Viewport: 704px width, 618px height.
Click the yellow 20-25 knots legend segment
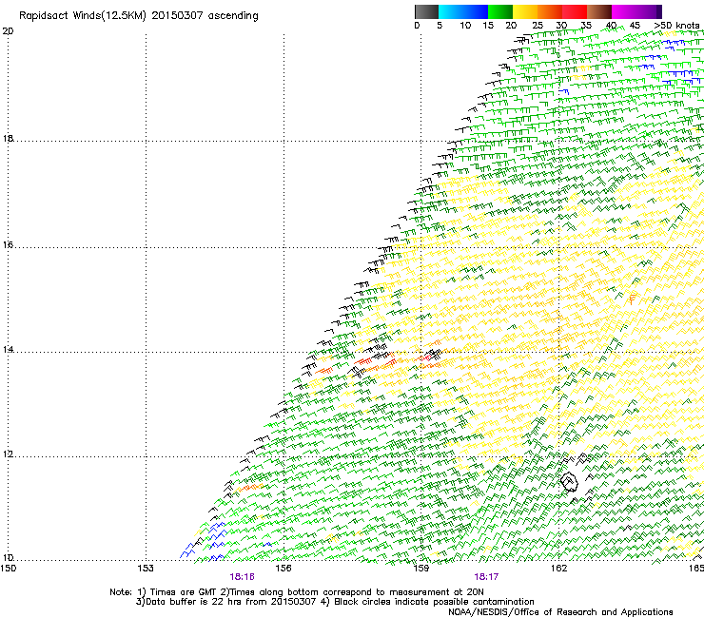point(525,11)
